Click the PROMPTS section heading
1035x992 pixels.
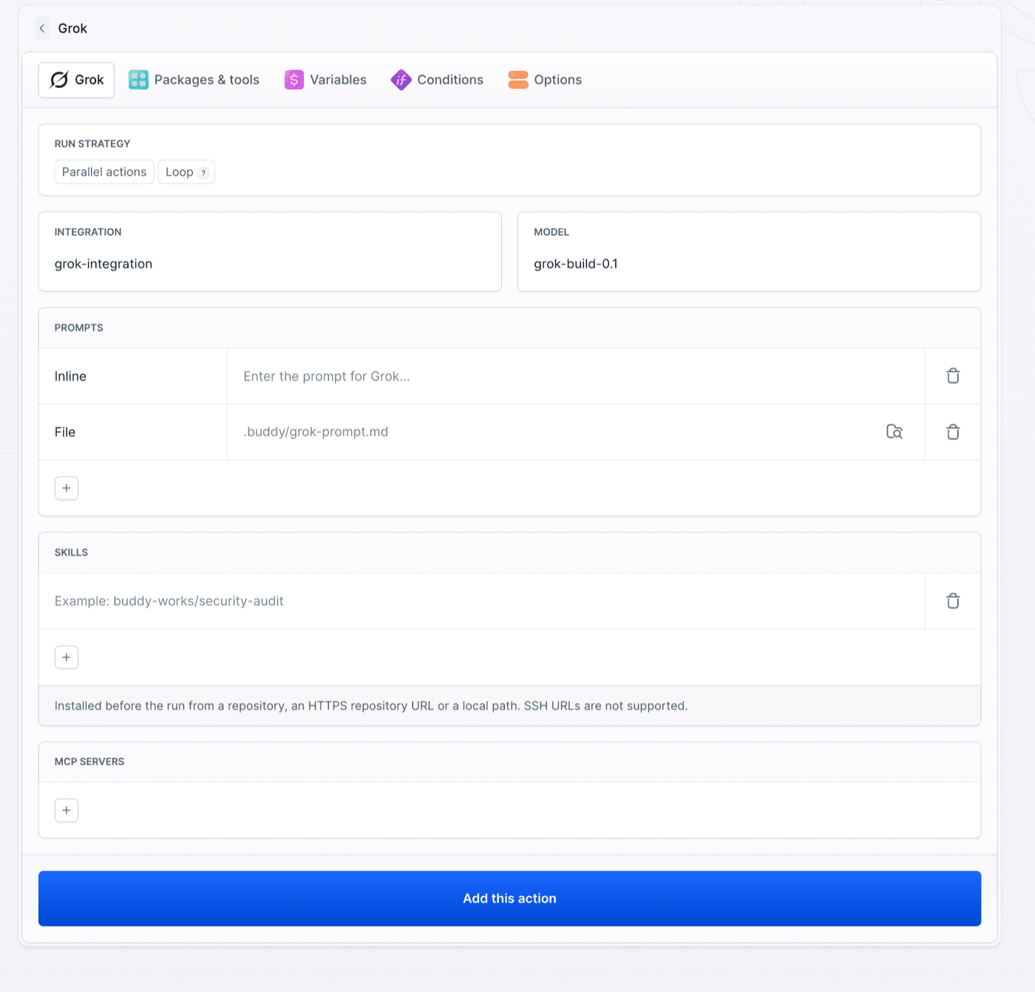click(79, 327)
